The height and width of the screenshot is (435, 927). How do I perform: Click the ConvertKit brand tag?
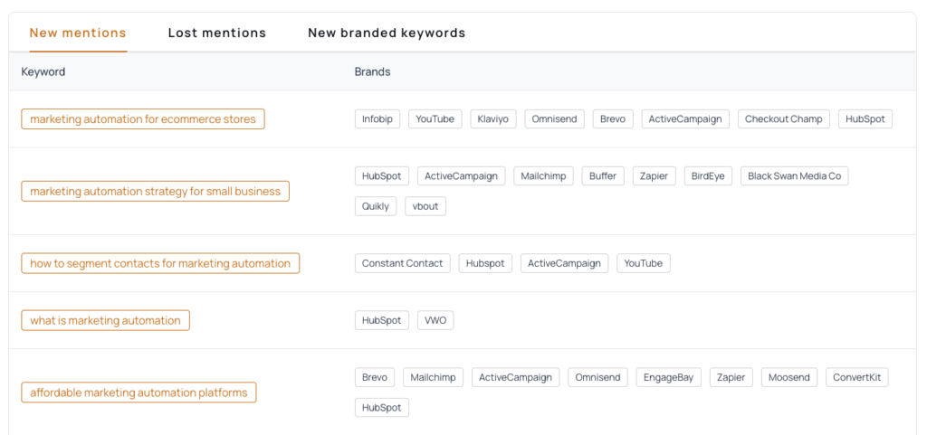[x=856, y=378]
